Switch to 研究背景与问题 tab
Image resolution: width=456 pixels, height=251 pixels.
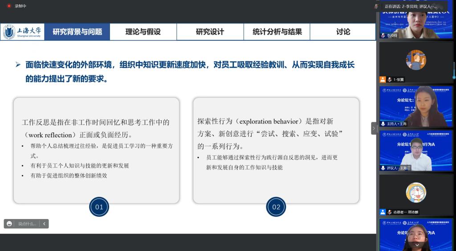click(x=77, y=32)
